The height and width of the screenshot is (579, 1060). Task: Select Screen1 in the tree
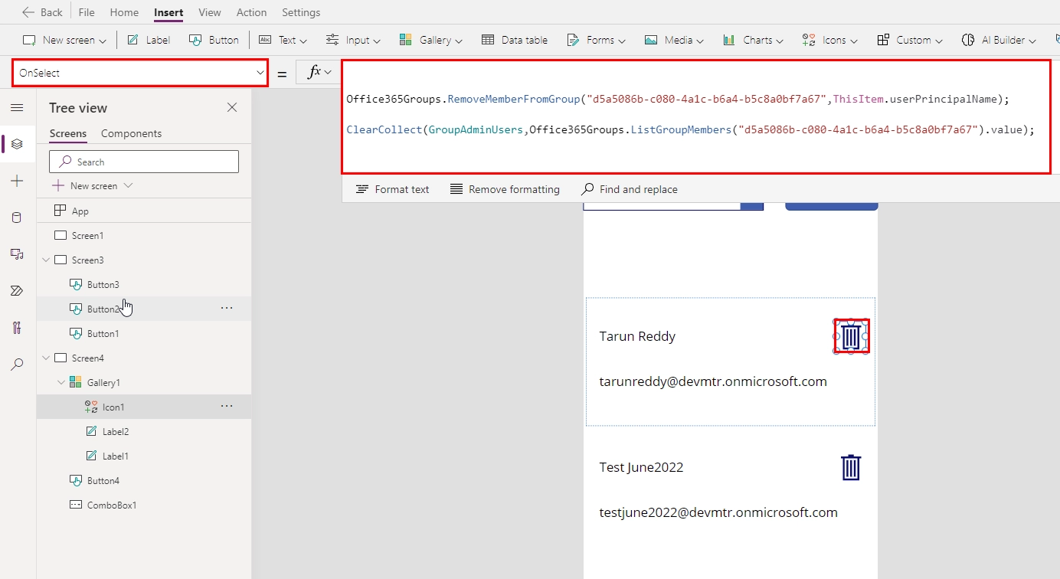pos(144,235)
